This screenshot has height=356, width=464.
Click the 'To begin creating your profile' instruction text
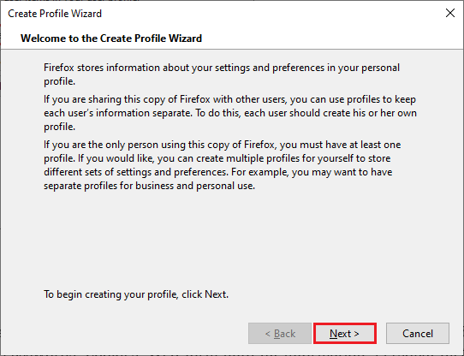(136, 294)
